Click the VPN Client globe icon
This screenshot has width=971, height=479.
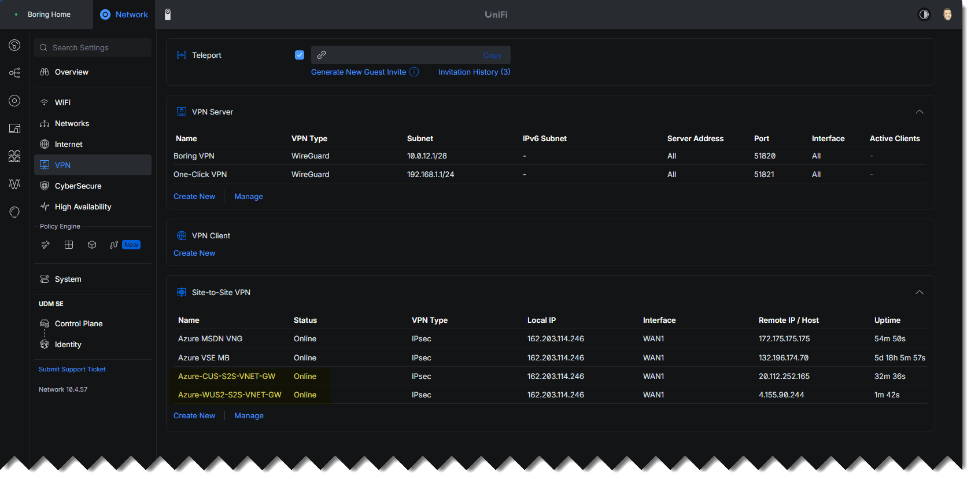coord(182,235)
